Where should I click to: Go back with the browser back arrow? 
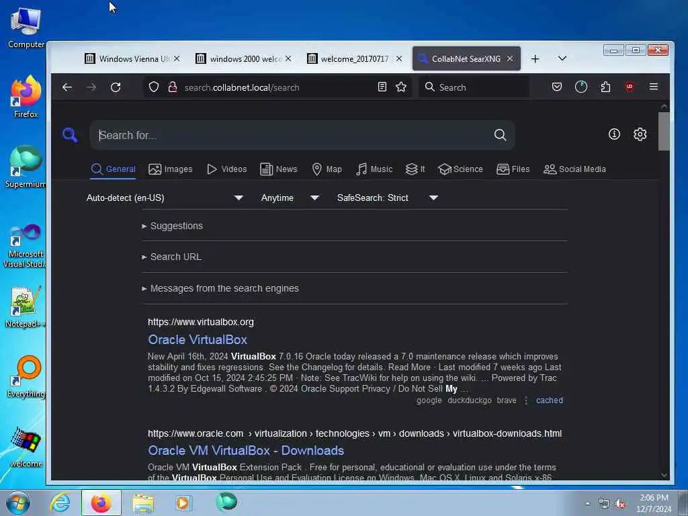(x=67, y=87)
